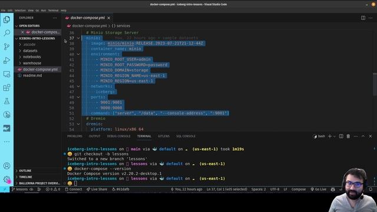Switch to the PROBLEMS panel tab
The height and width of the screenshot is (212, 377).
click(75, 136)
